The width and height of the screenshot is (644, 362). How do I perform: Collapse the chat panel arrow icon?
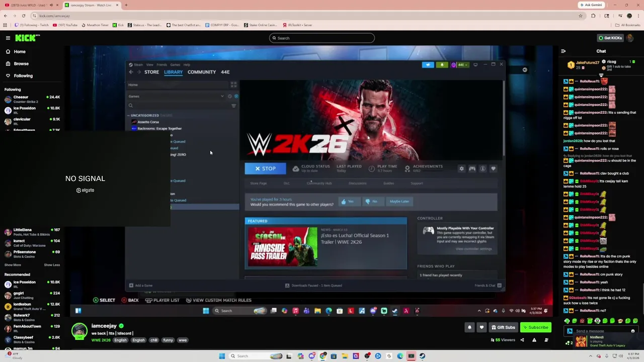click(x=563, y=51)
